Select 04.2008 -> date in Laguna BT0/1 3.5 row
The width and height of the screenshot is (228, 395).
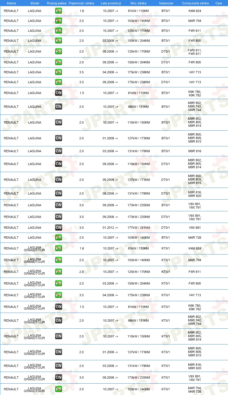[x=111, y=72]
